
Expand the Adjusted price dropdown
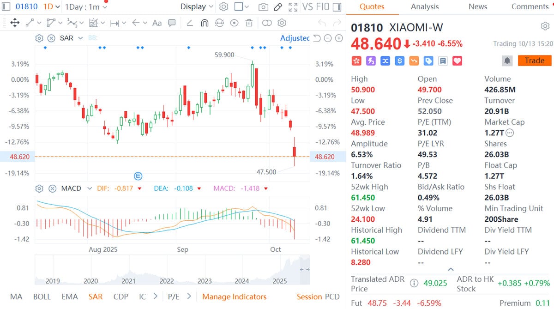[x=295, y=38]
